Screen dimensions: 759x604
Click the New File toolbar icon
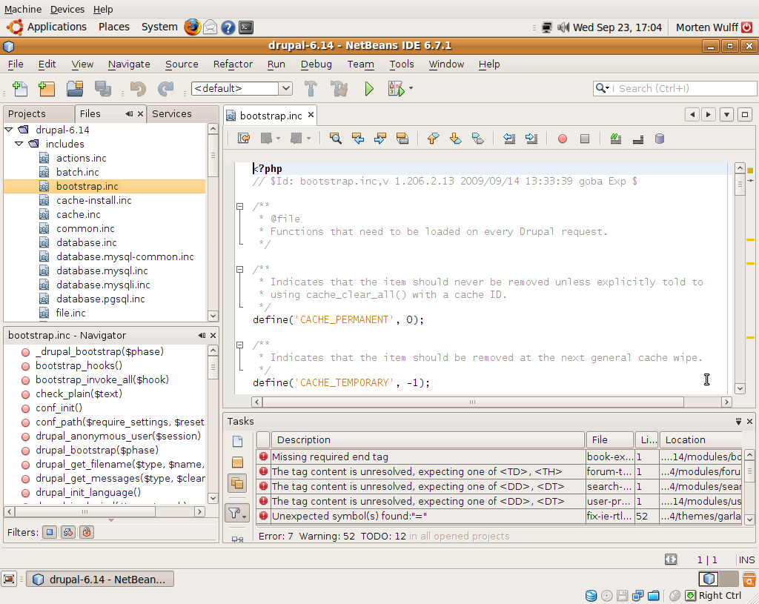tap(20, 89)
